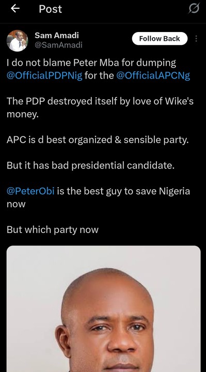Go back using the left arrow
Viewport: 206px width, 372px height.
click(15, 9)
